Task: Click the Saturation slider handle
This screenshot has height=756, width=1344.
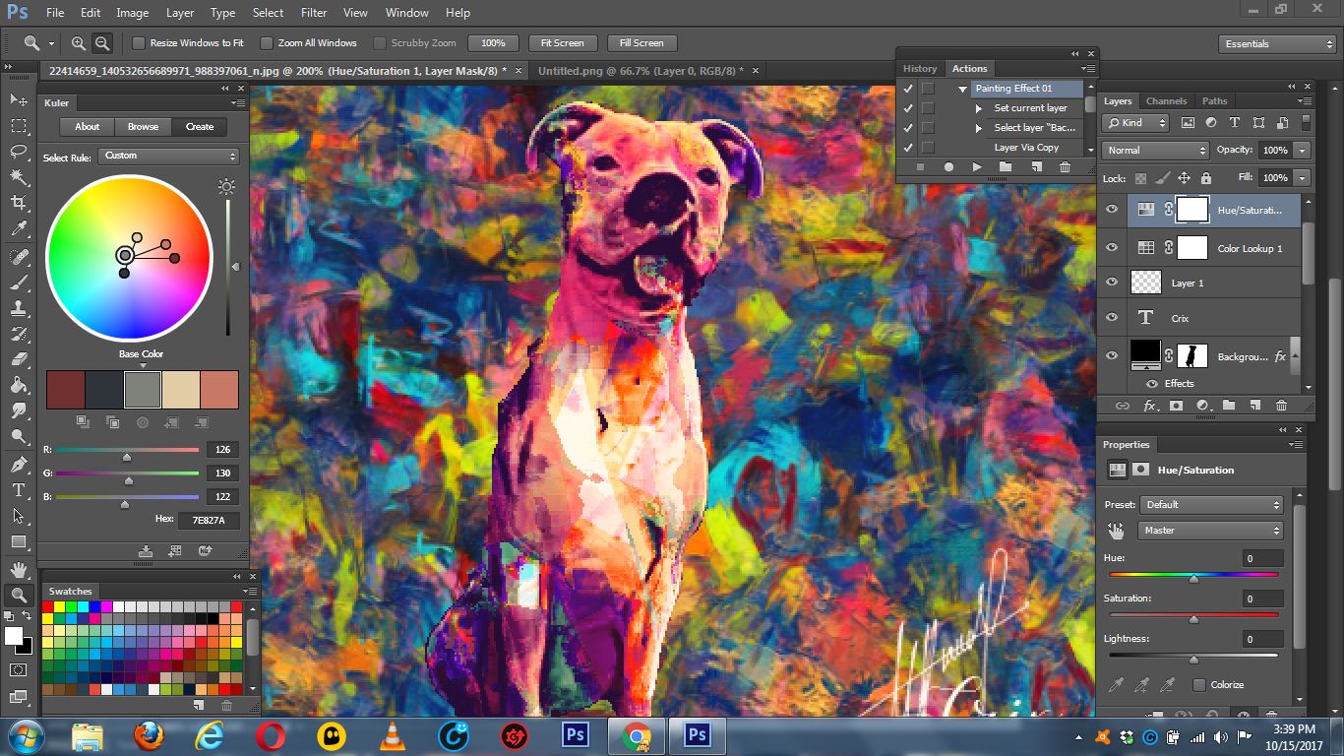Action: coord(1193,619)
